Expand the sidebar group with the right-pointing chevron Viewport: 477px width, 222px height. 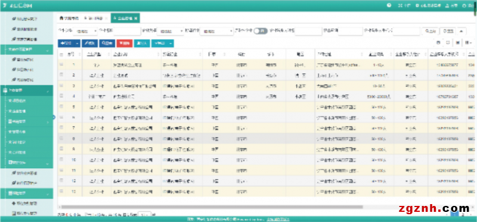(x=48, y=122)
